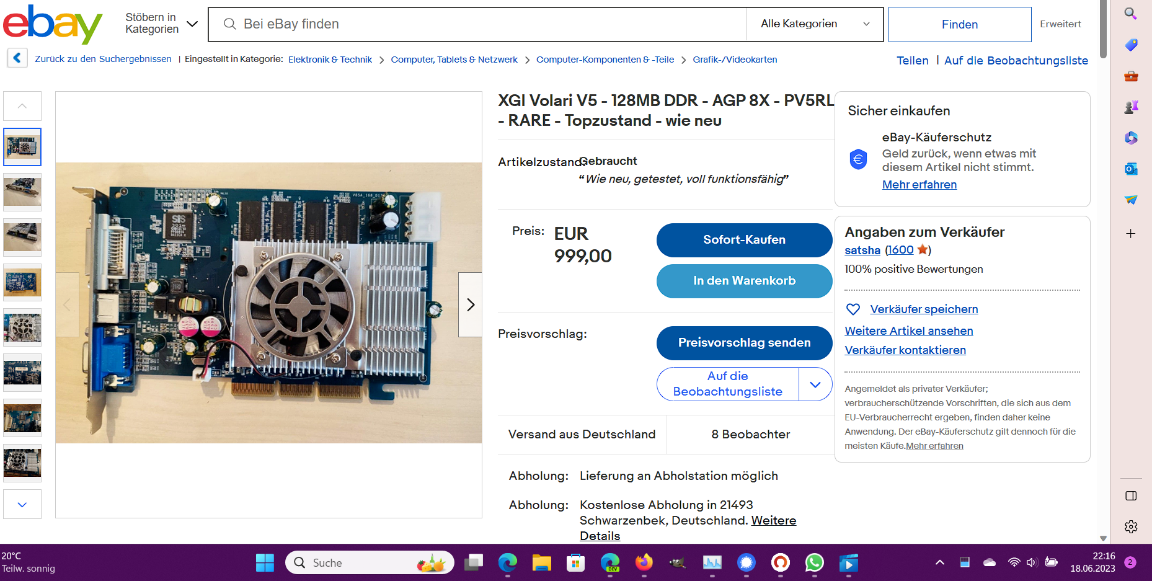Expand Stöbern in Kategorien menu
This screenshot has width=1152, height=581.
click(161, 24)
